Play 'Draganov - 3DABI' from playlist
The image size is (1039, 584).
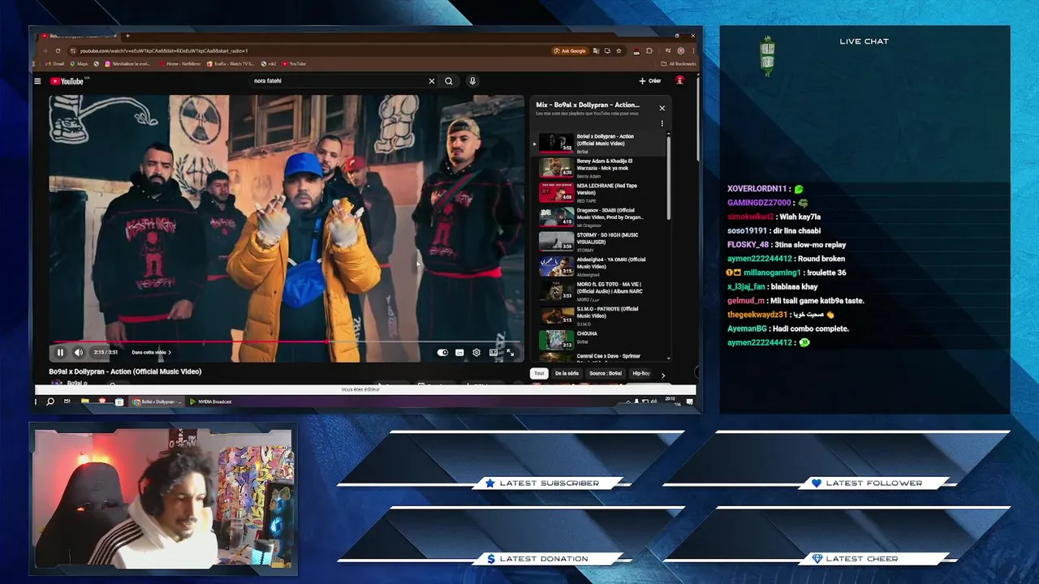point(599,217)
